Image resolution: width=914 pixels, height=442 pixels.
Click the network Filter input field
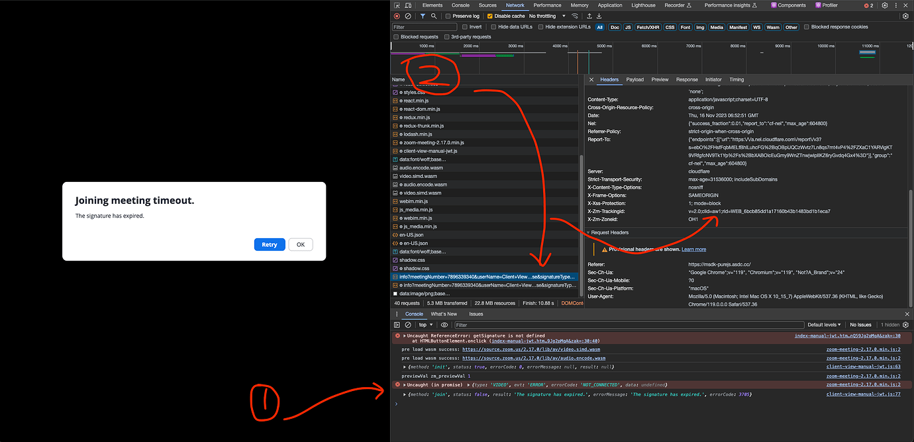click(x=424, y=26)
